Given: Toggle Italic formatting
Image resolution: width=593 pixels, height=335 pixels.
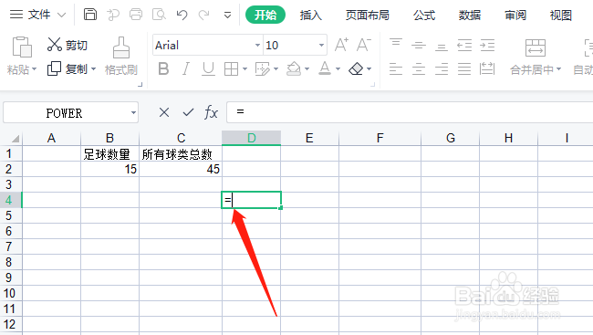Looking at the screenshot, I should 186,68.
